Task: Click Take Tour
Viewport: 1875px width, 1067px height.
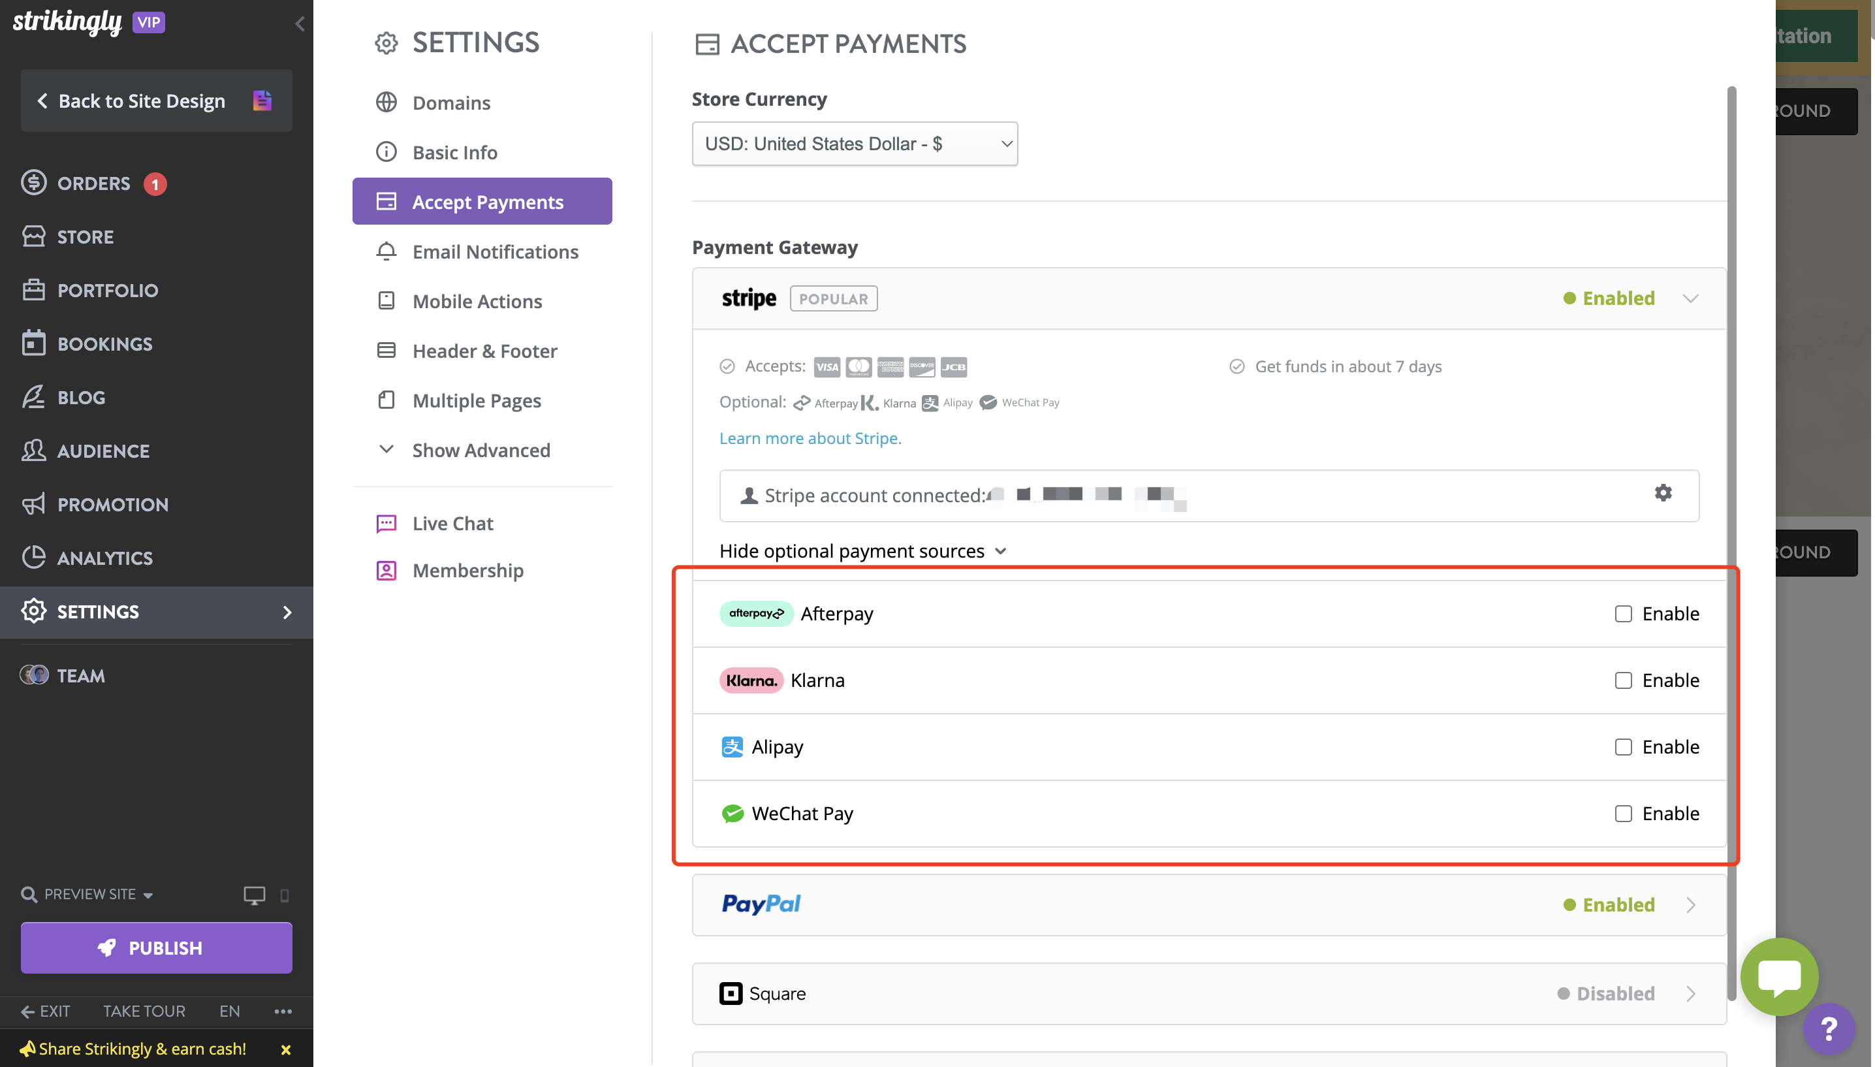Action: (x=144, y=1011)
